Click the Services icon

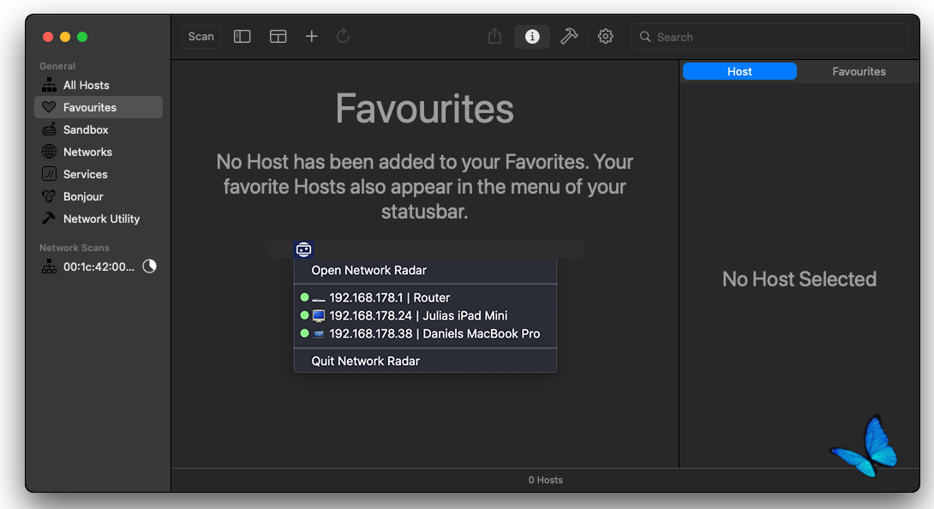(49, 174)
